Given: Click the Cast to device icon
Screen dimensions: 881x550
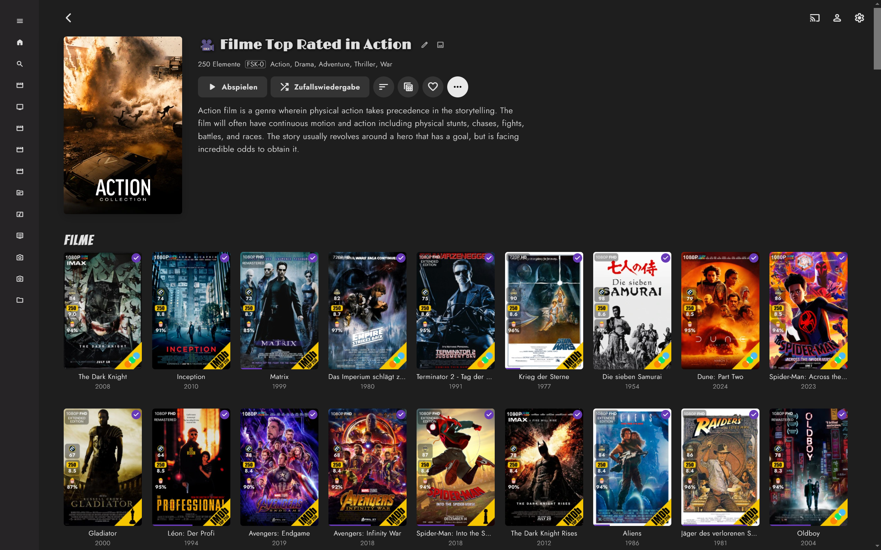Looking at the screenshot, I should coord(815,18).
